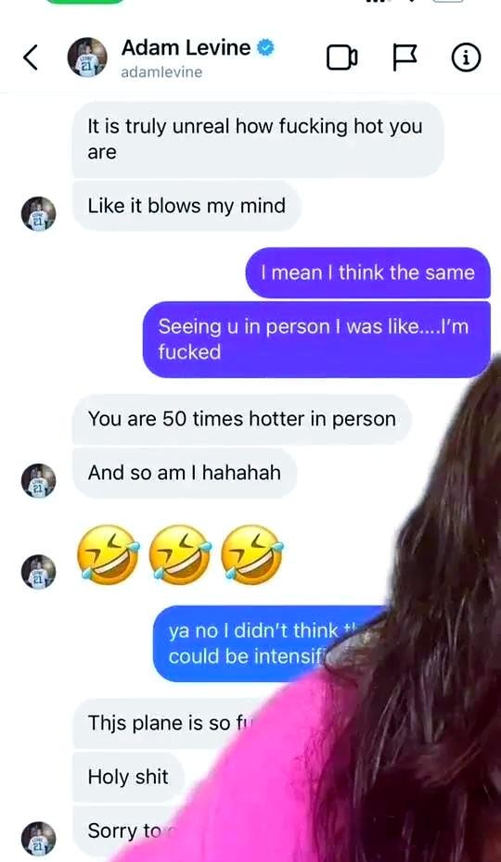This screenshot has height=862, width=501.
Task: Tap the avatar beside 'Like it blows my mind'
Action: pos(39,213)
